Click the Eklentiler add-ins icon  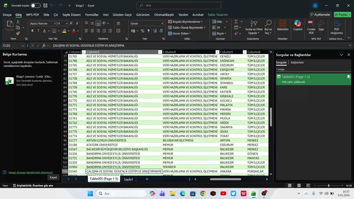pos(283,25)
